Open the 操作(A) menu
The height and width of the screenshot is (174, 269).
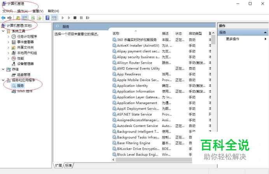[x=23, y=11]
